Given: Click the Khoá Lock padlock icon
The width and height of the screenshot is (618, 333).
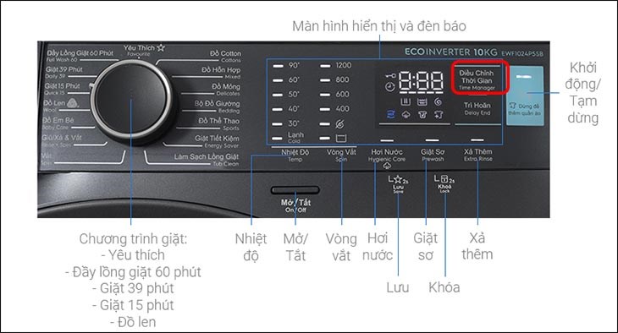Looking at the screenshot, I should pos(444,179).
